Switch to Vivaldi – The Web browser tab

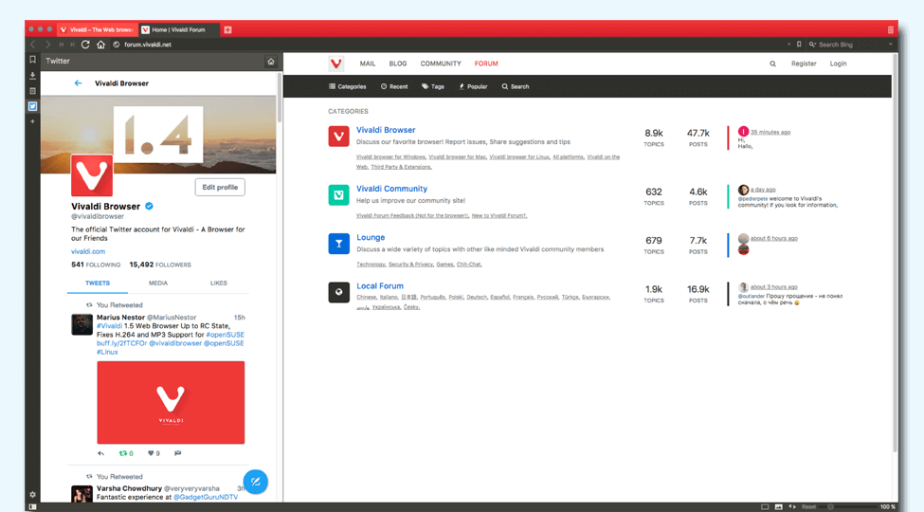(97, 29)
